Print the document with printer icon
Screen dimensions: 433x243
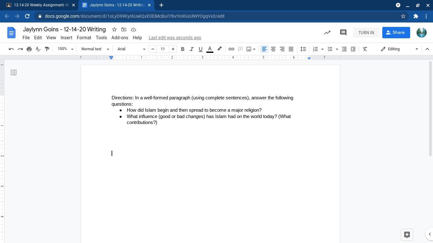point(29,49)
